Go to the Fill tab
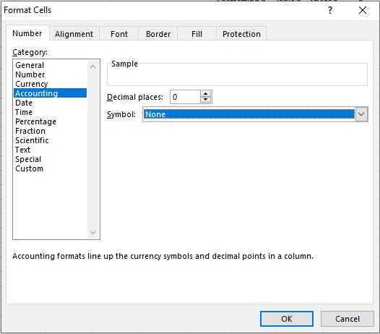This screenshot has height=334, width=380. point(197,34)
